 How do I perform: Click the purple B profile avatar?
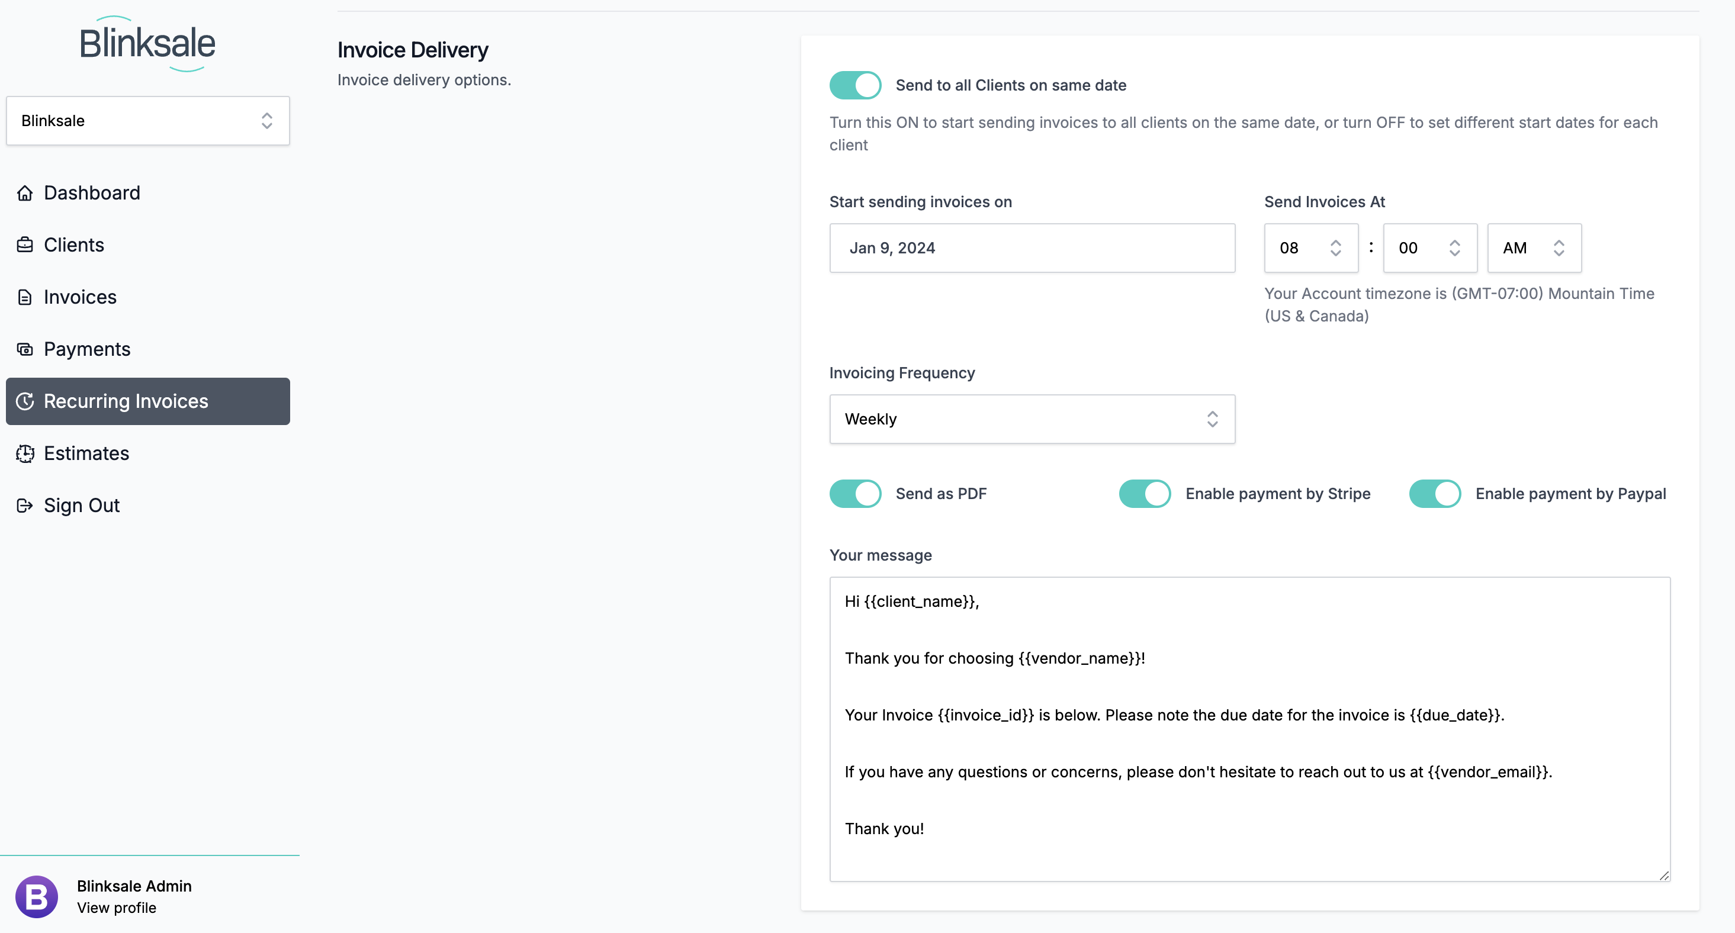tap(36, 897)
